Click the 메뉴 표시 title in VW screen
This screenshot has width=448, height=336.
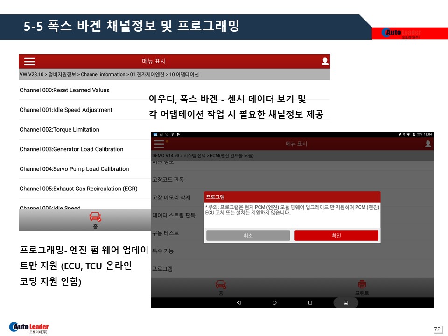point(154,61)
